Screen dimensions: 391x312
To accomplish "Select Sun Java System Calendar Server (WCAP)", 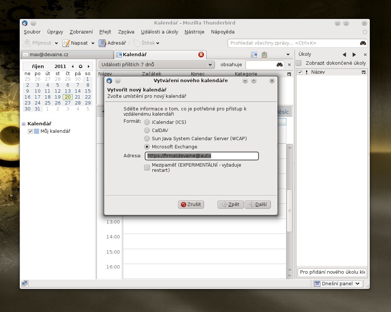I will [x=147, y=138].
